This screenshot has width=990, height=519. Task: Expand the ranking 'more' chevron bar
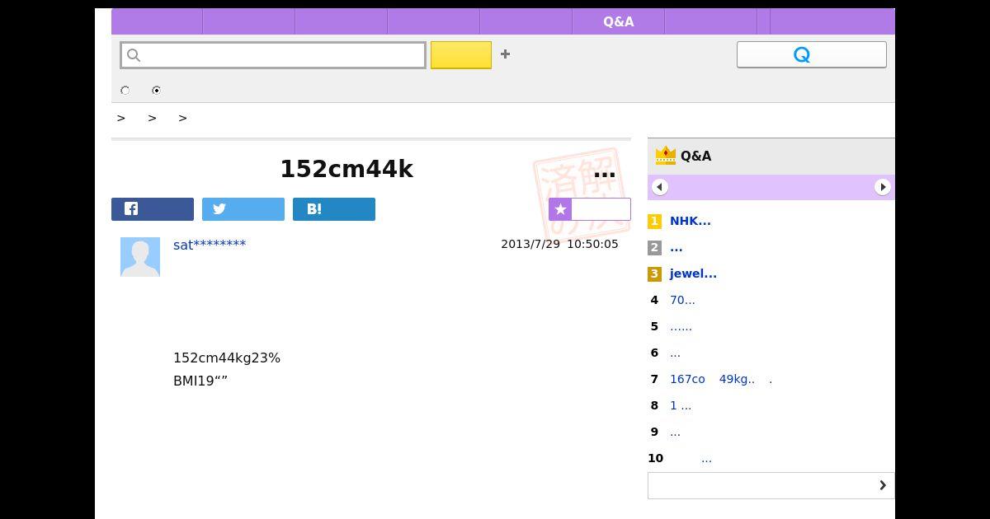[x=771, y=485]
